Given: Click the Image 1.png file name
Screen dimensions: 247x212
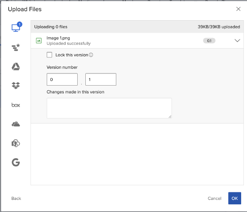Looking at the screenshot, I should coord(58,38).
